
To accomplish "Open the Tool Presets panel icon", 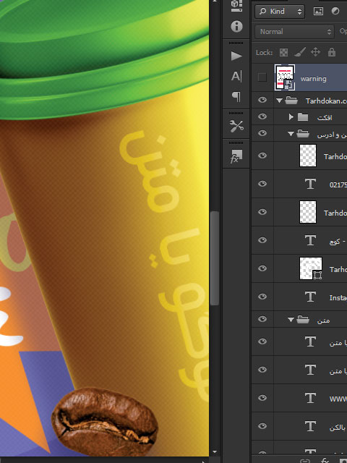I will [x=236, y=127].
